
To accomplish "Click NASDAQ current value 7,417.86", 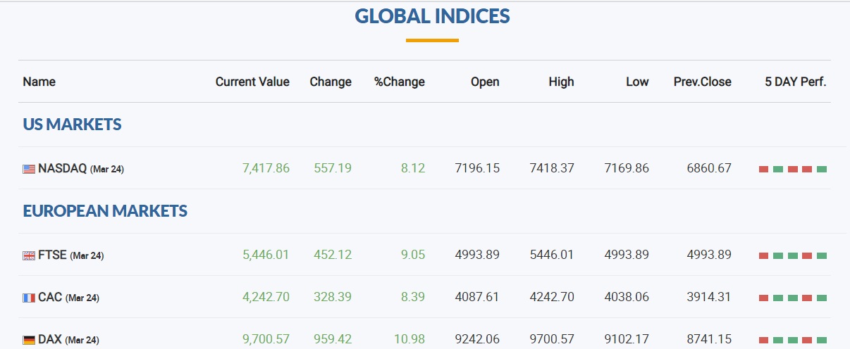I will click(266, 168).
